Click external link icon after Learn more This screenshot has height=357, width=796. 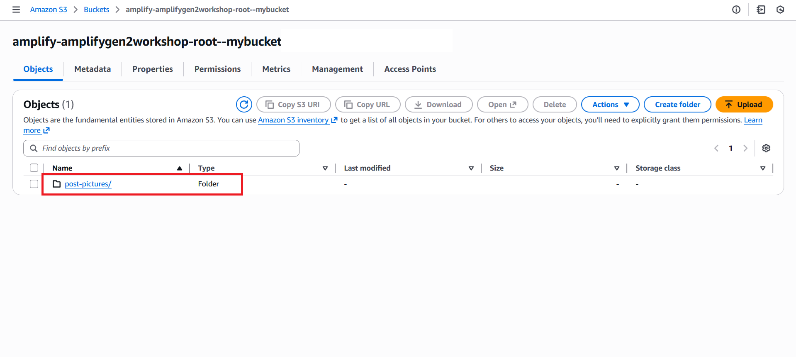coord(46,130)
